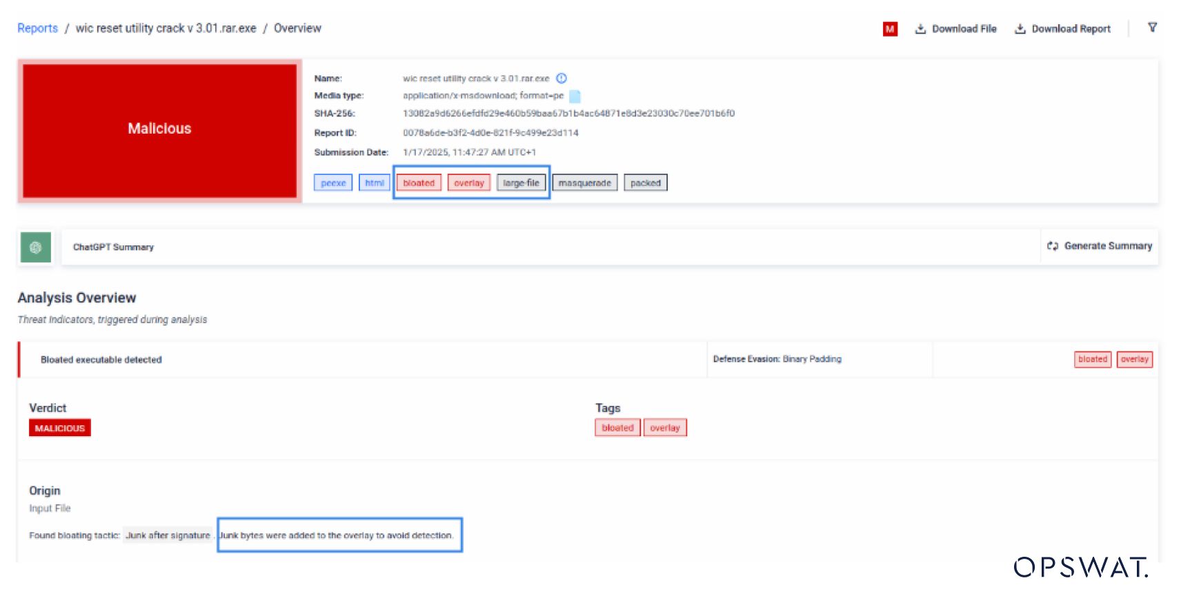The width and height of the screenshot is (1181, 605).
Task: Open the Reports breadcrumb link
Action: coord(37,28)
